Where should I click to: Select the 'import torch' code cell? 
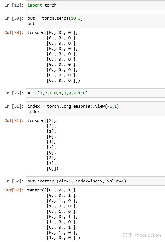click(95, 5)
